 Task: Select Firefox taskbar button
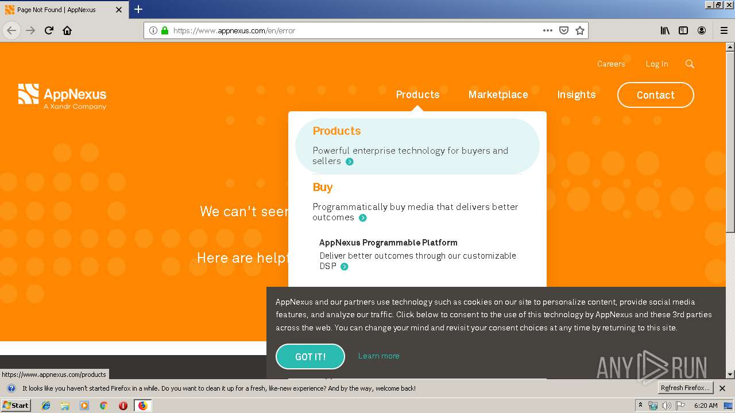(142, 406)
